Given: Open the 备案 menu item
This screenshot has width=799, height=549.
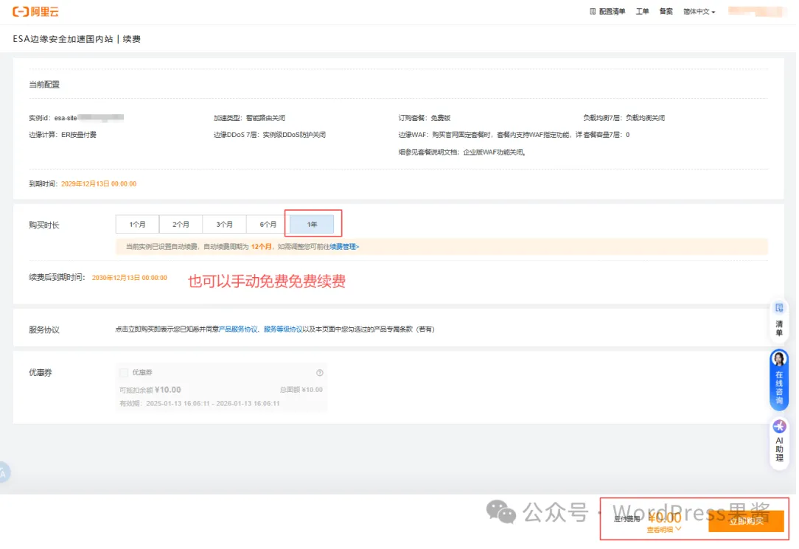Looking at the screenshot, I should click(x=666, y=11).
